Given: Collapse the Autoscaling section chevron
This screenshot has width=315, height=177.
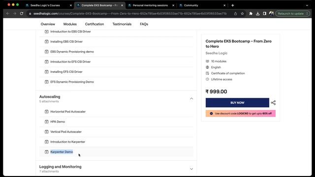Looking at the screenshot, I should 191,98.
